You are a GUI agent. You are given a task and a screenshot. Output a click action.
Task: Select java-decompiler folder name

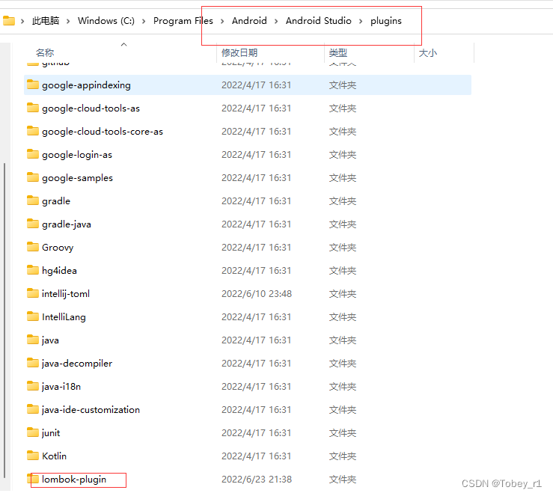click(77, 364)
